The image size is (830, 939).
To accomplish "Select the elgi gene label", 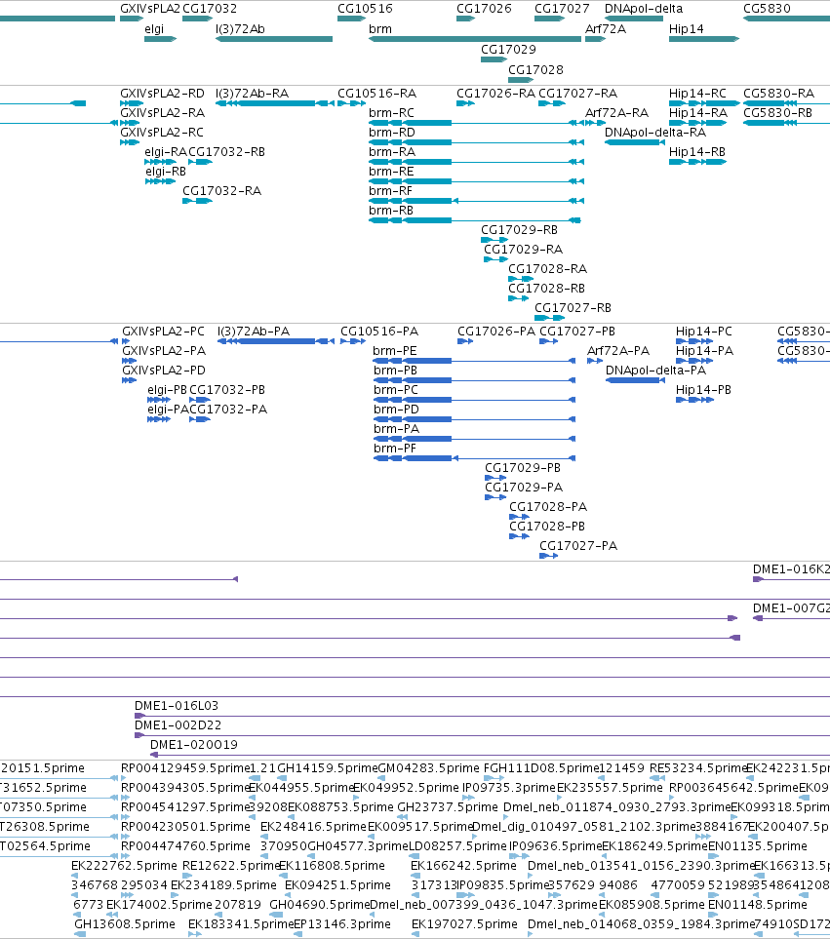I will click(x=154, y=28).
